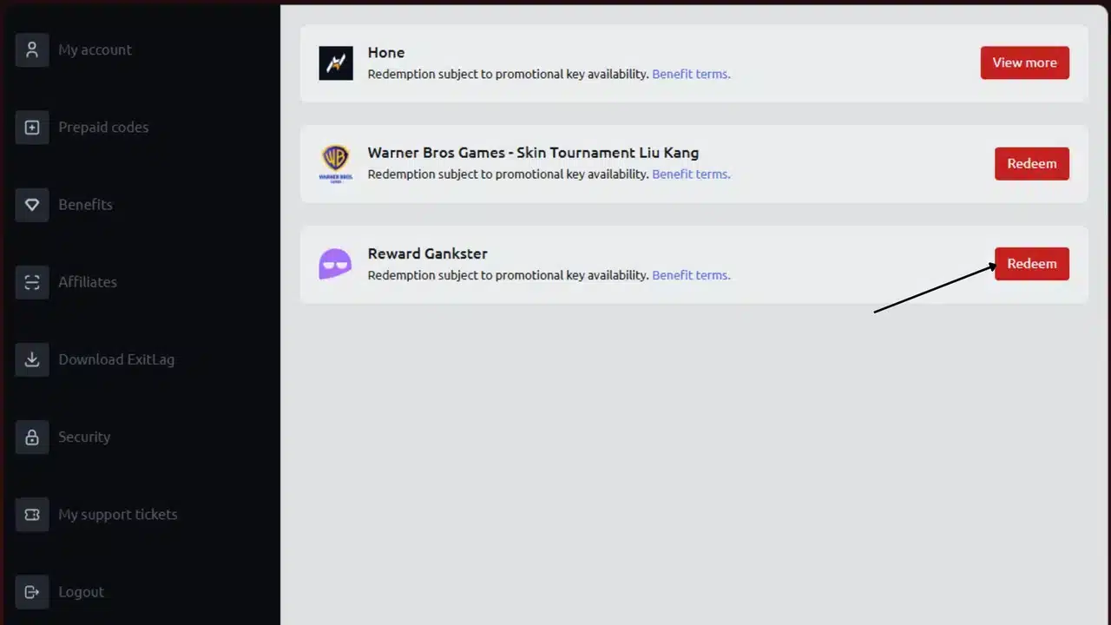Click the support tickets ticket icon

(32, 515)
